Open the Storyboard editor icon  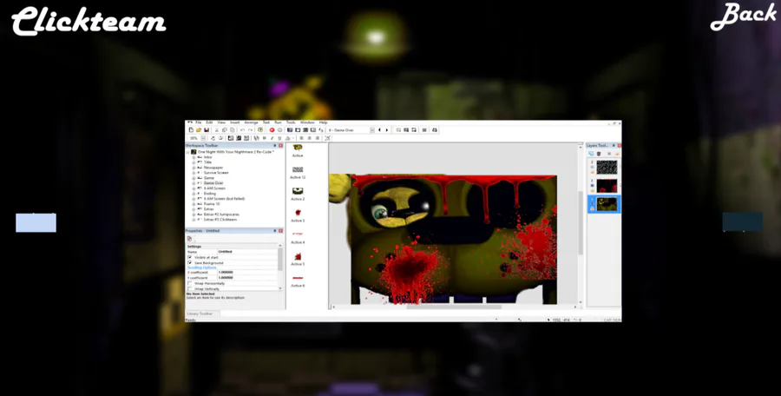[x=290, y=129]
